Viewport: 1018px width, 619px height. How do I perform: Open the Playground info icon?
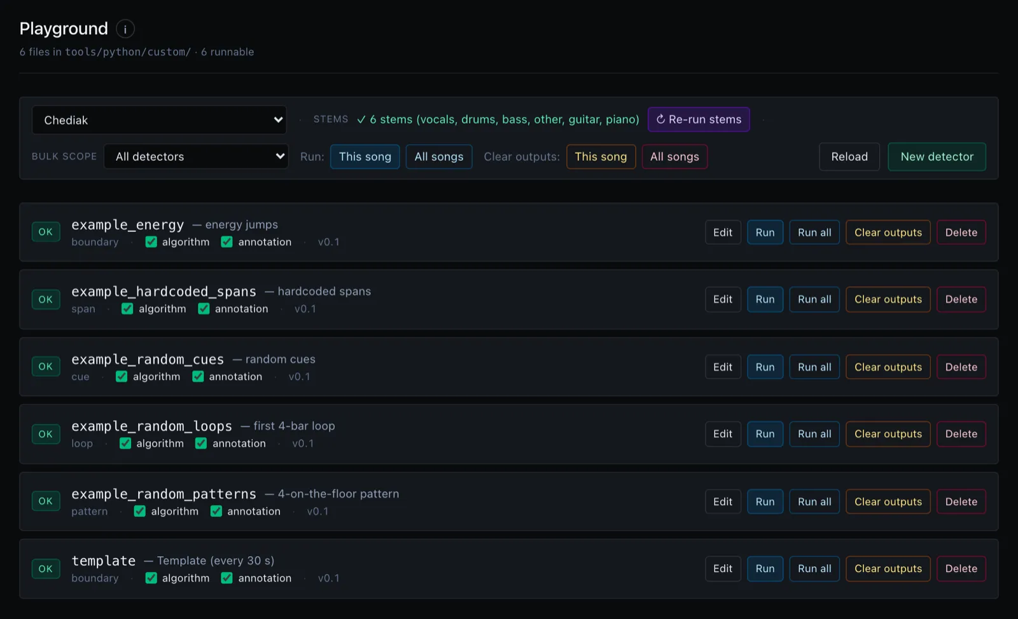(x=125, y=29)
